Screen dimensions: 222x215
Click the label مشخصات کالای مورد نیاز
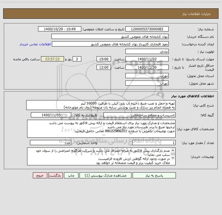[x=195, y=129]
